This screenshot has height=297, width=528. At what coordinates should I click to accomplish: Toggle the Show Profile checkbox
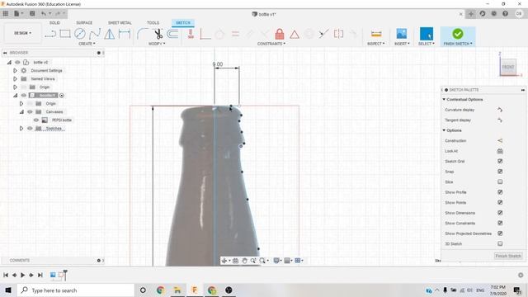point(500,192)
